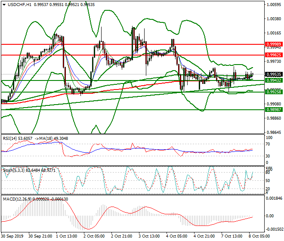Select the 1 Oct 13:00 time axis label

(66, 236)
